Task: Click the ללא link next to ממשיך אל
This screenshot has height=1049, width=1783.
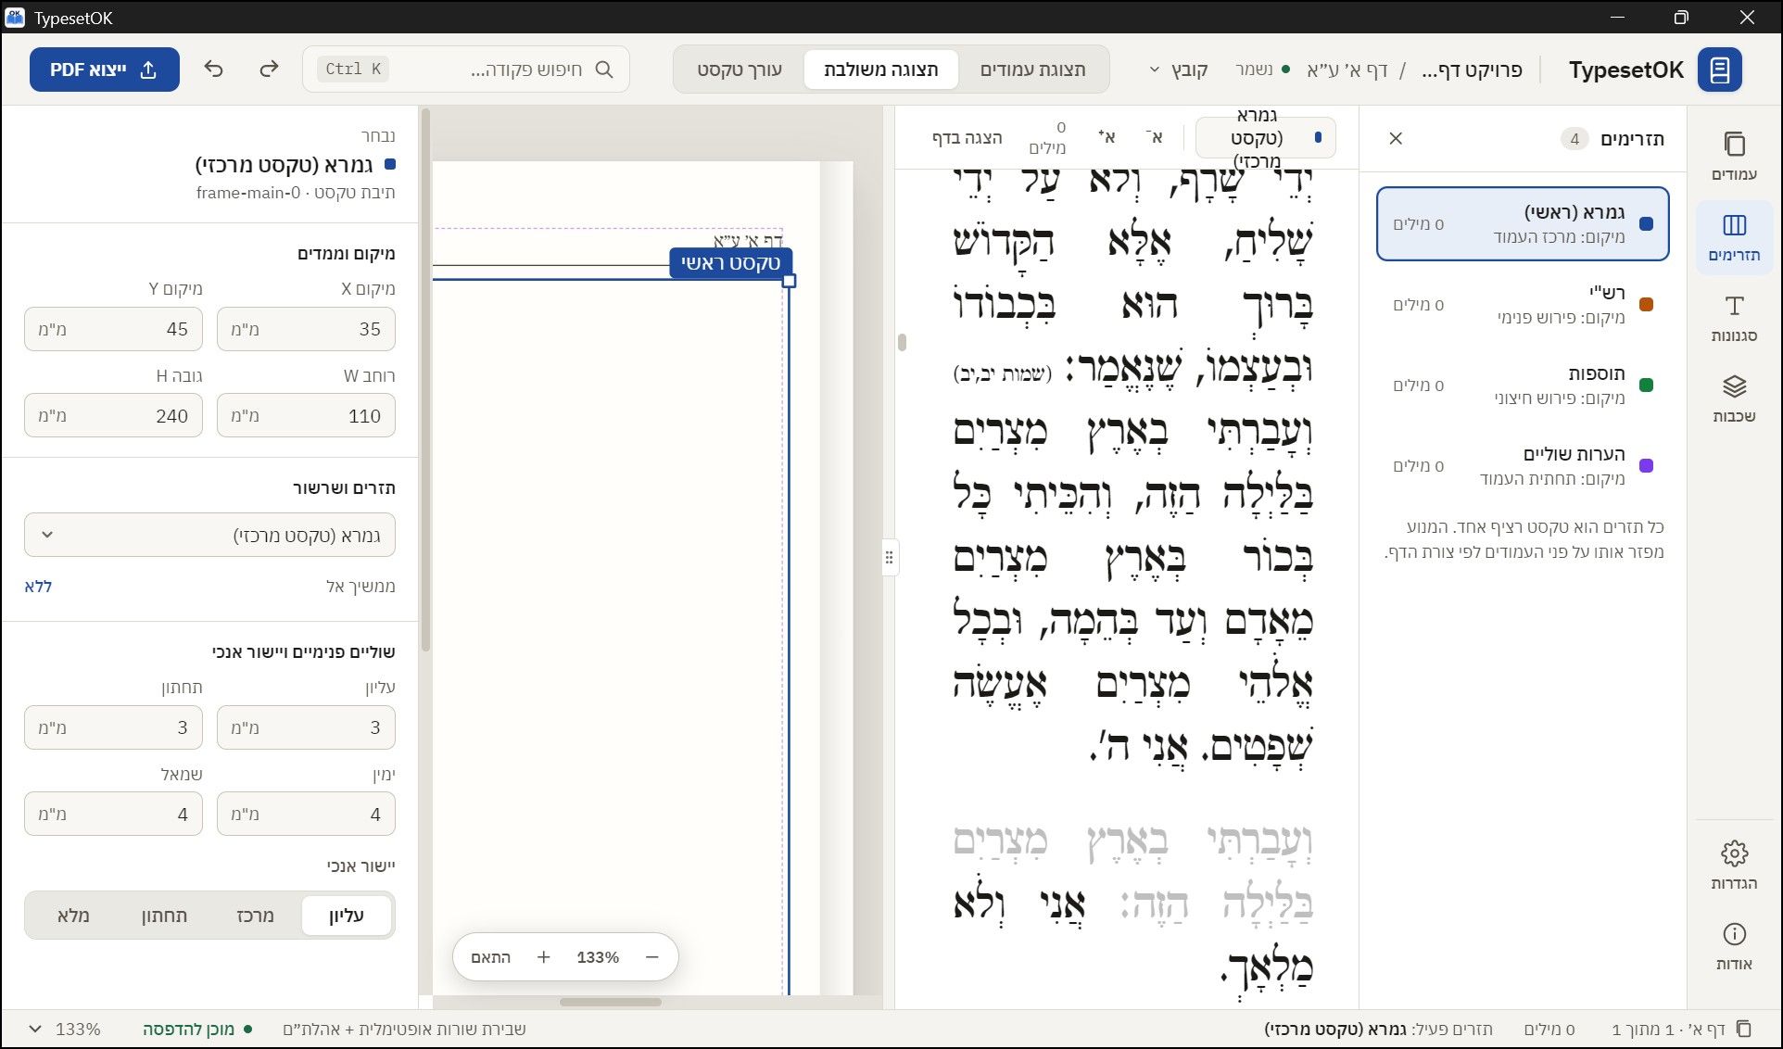Action: [x=38, y=587]
